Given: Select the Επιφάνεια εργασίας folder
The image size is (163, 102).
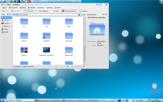Looking at the screenshot, I should point(46,51).
